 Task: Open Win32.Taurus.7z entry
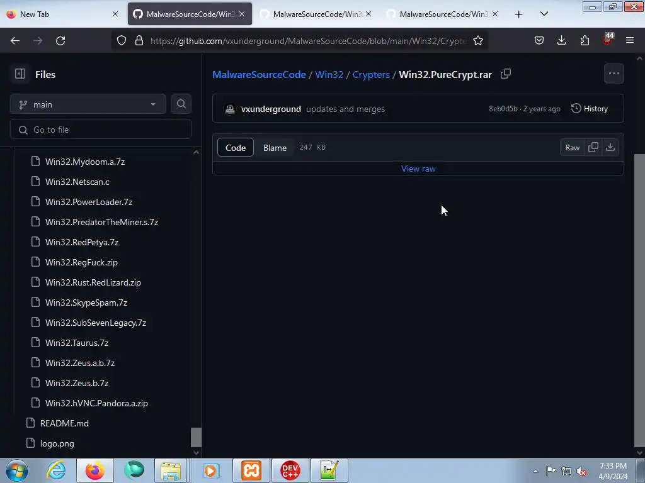76,343
